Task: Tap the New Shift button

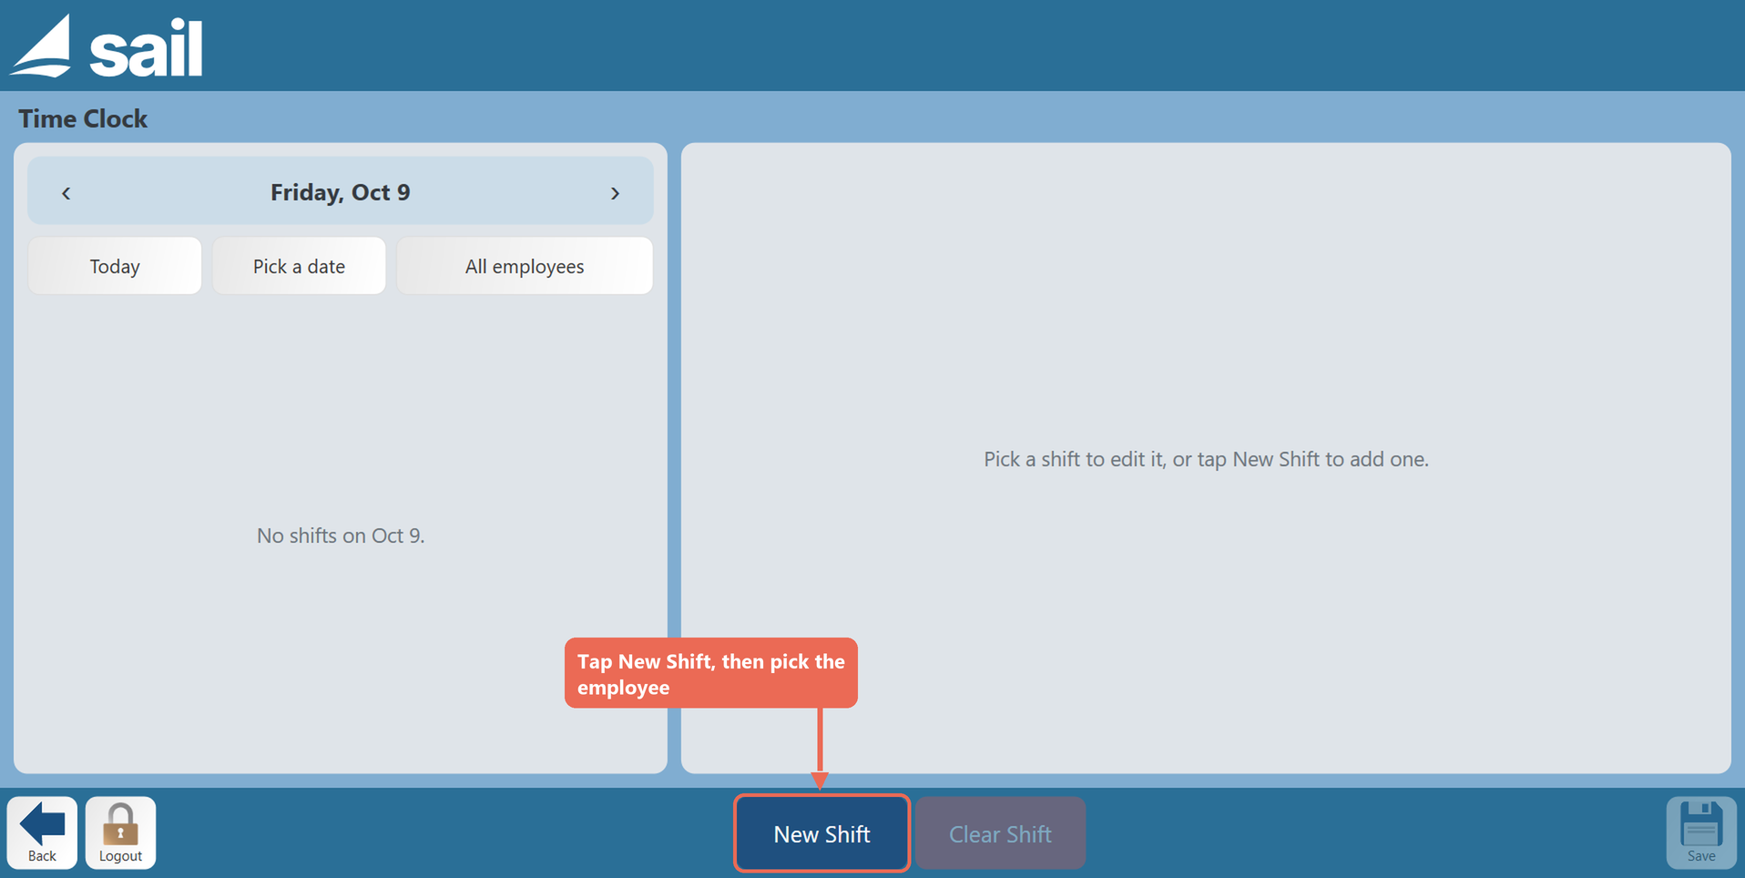Action: tap(821, 833)
